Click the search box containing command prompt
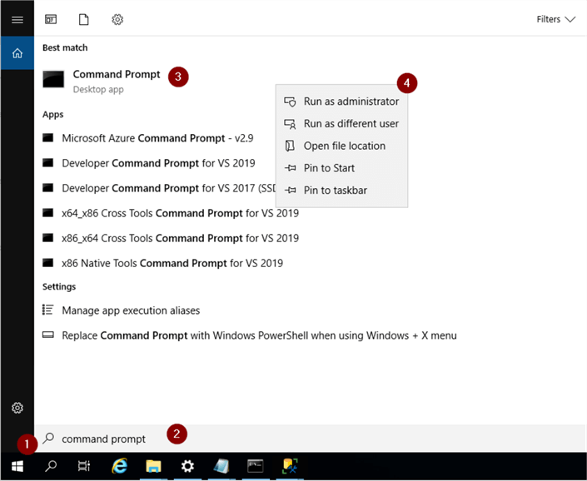Screen dimensions: 587x481 point(310,439)
